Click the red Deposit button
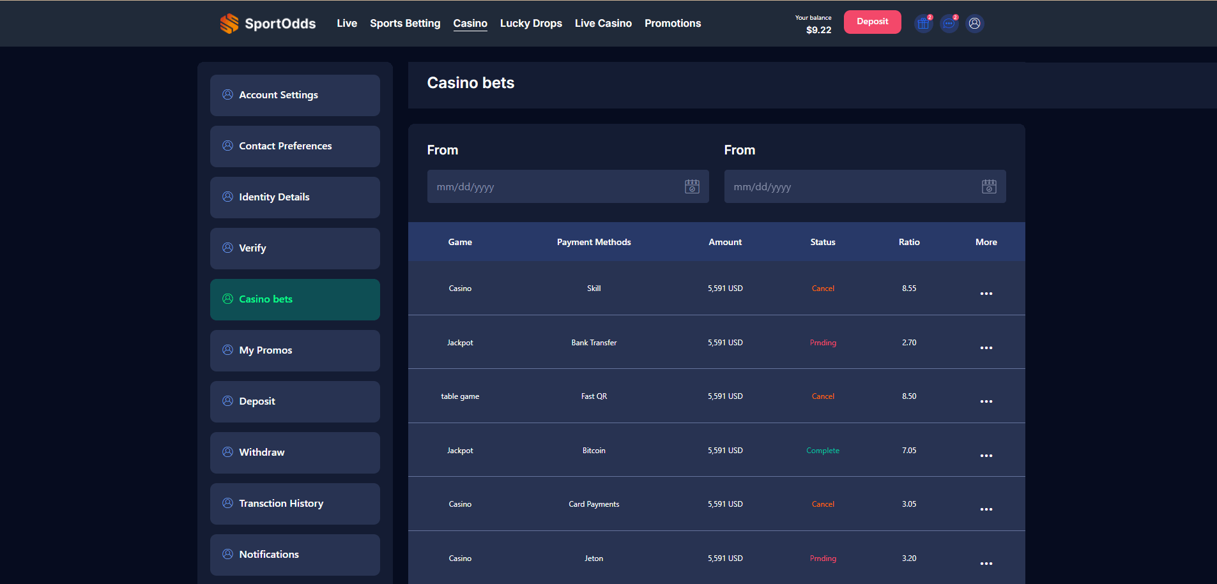1217x584 pixels. tap(872, 22)
